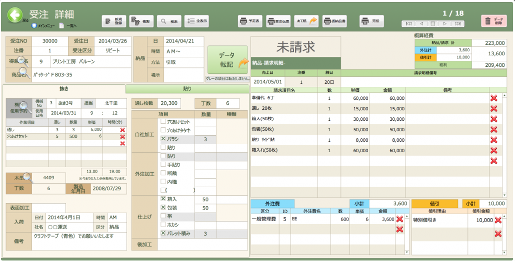Image resolution: width=515 pixels, height=261 pixels.
Task: Open the メインメニュー link icon
Action: pos(33,25)
